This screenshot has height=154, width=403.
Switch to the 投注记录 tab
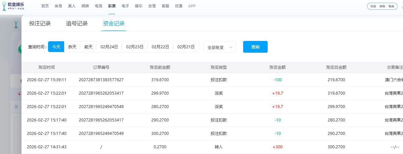pyautogui.click(x=40, y=23)
